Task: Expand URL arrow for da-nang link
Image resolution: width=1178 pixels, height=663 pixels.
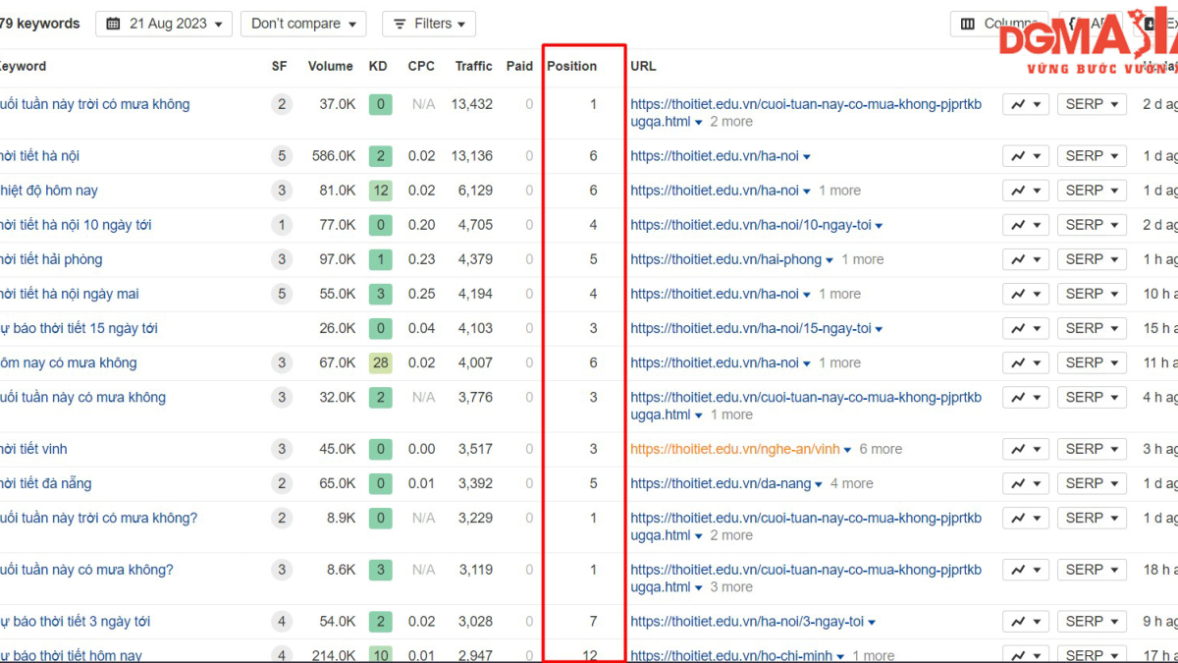Action: 819,484
